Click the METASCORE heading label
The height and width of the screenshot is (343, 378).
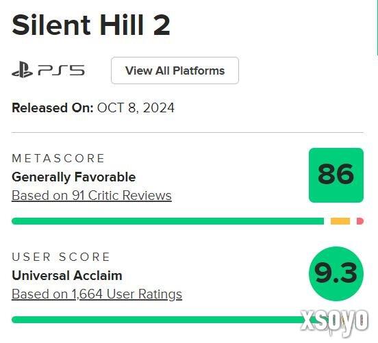58,158
